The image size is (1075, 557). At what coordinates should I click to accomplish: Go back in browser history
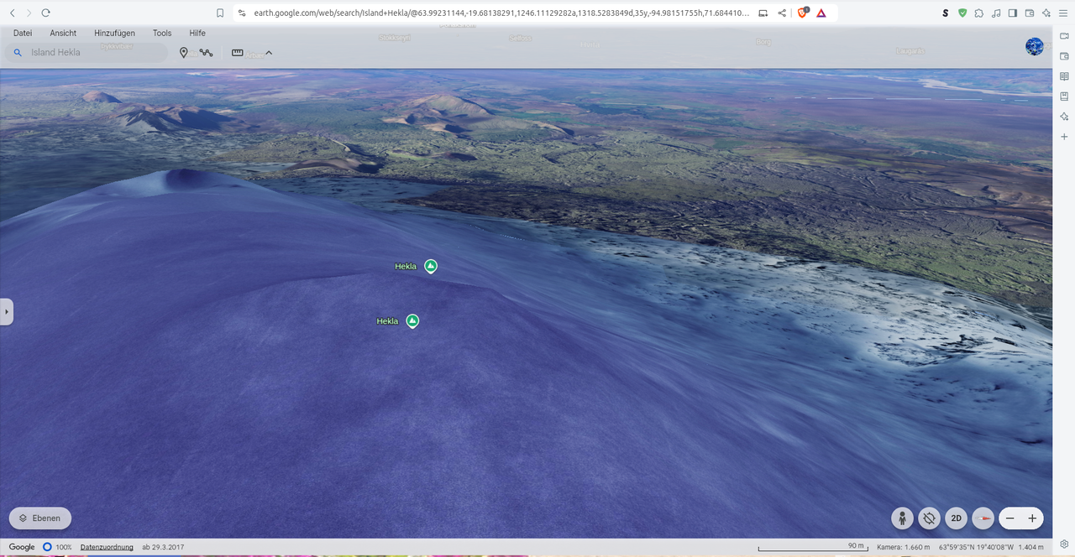(12, 13)
